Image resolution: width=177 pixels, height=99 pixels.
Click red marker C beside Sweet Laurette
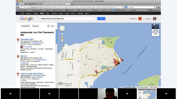pos(18,74)
